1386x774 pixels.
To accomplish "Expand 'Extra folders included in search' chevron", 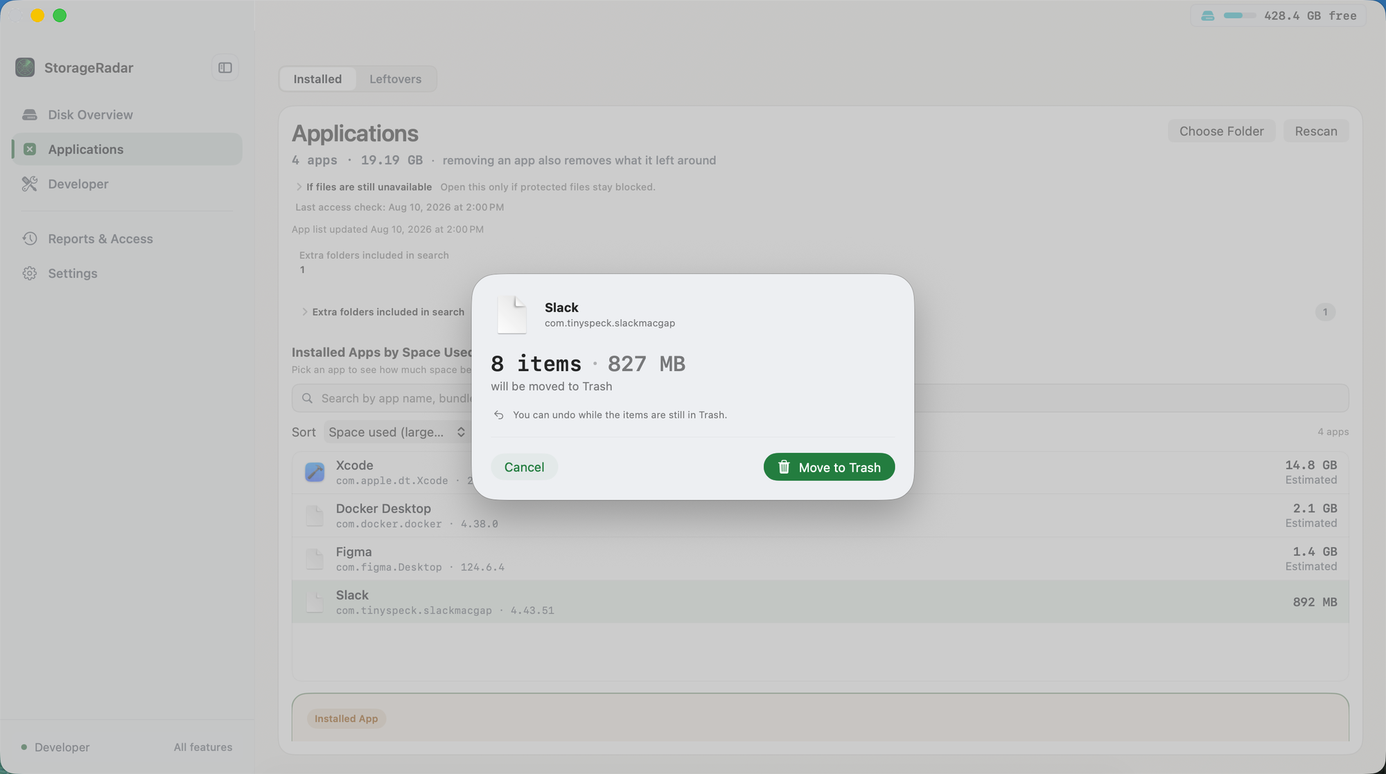I will [304, 312].
